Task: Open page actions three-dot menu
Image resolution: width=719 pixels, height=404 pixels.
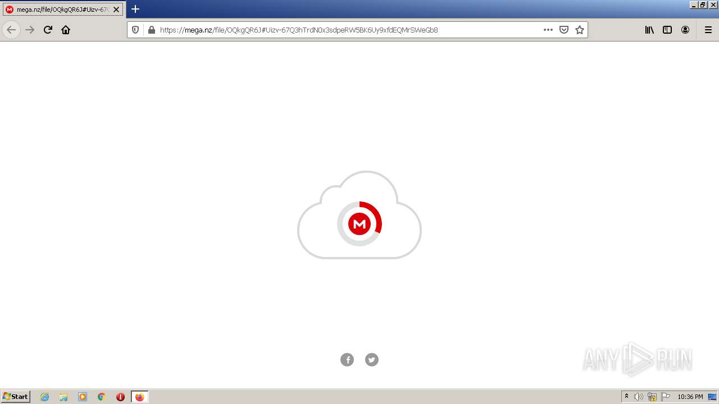Action: pyautogui.click(x=548, y=30)
